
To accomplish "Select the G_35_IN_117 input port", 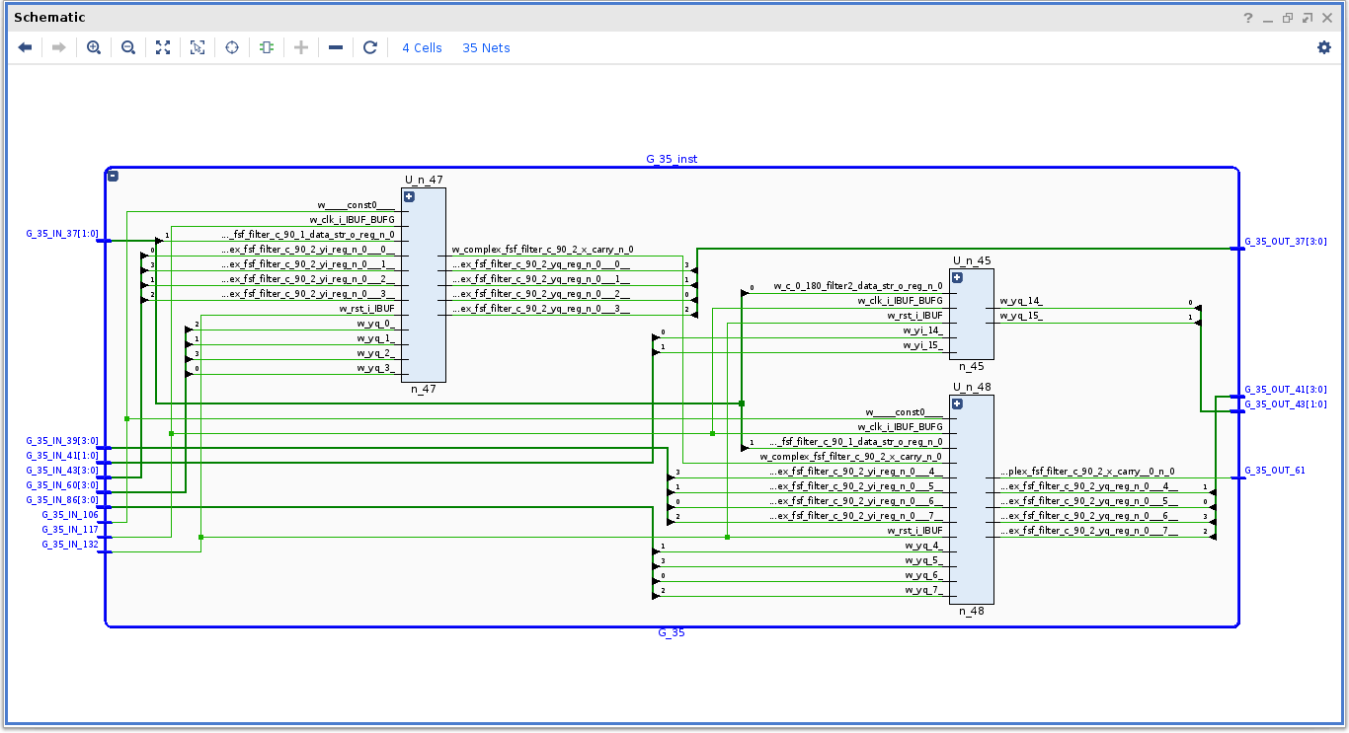I will pyautogui.click(x=69, y=530).
